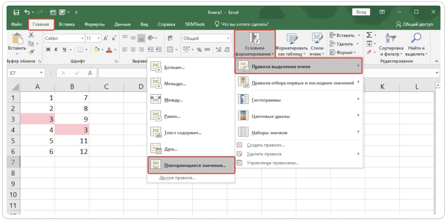Image resolution: width=447 pixels, height=222 pixels.
Task: Click Общий доступ share button
Action: tap(414, 24)
